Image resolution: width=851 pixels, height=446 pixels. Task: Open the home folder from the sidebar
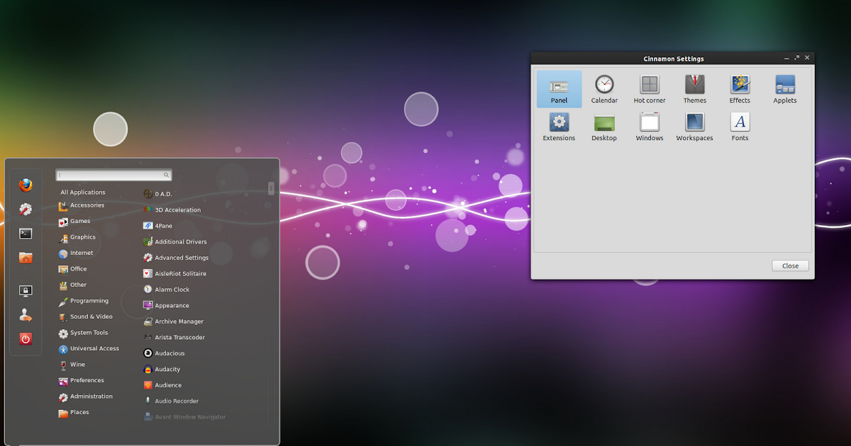26,256
